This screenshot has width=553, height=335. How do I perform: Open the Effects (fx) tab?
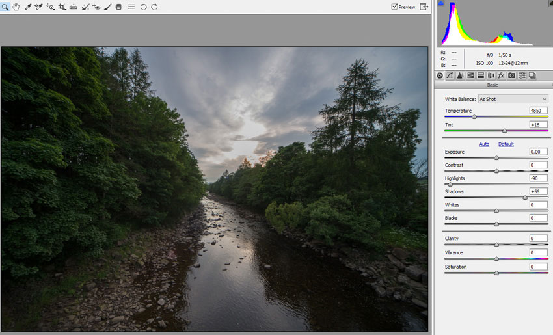pos(502,75)
